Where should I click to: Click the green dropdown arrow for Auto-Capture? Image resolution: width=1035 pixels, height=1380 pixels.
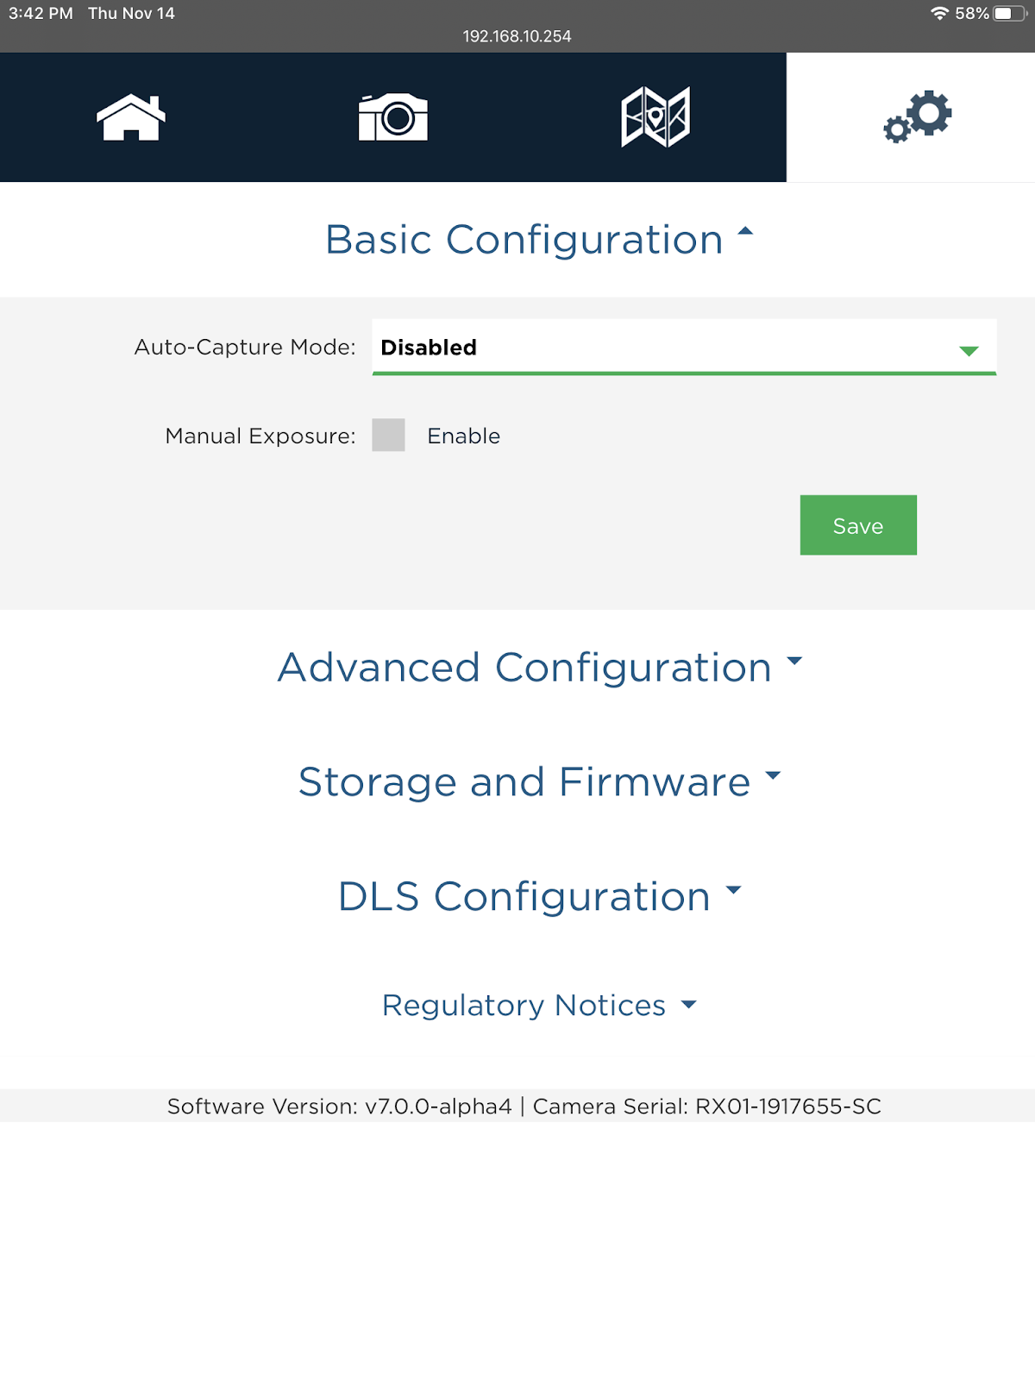[969, 351]
